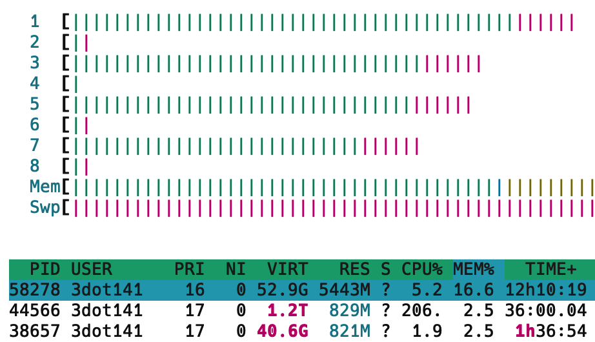Sort by the PID column header
Image resolution: width=595 pixels, height=342 pixels.
click(x=44, y=269)
